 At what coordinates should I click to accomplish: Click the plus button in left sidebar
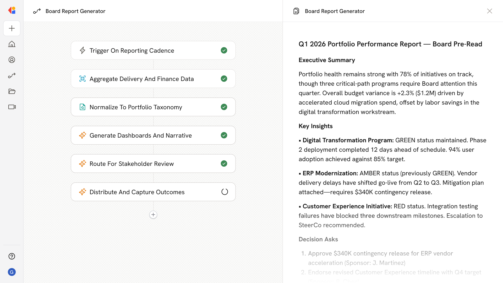(x=12, y=28)
